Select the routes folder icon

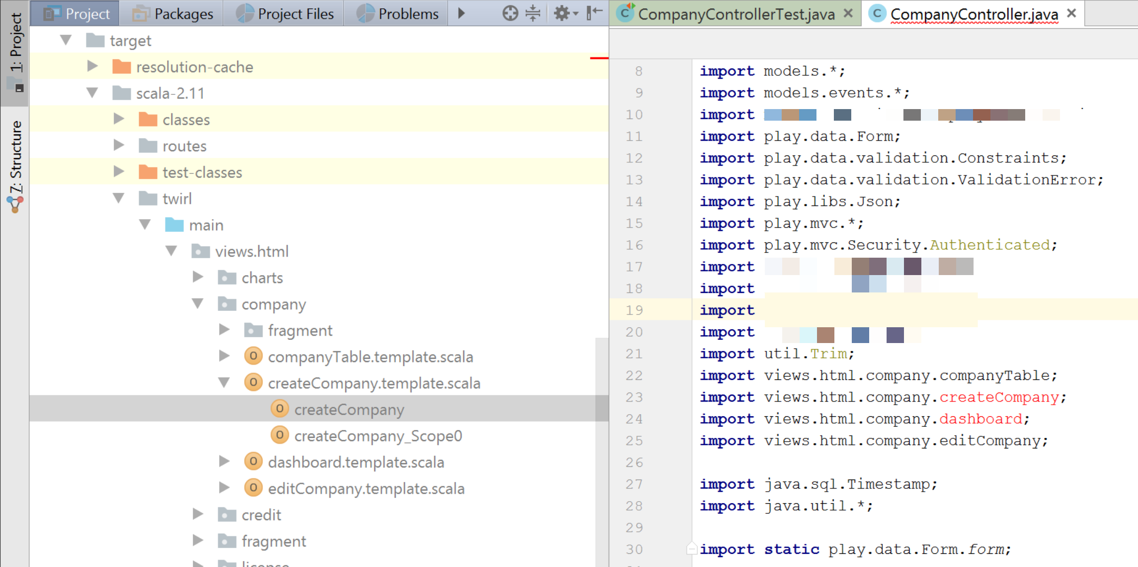(148, 145)
